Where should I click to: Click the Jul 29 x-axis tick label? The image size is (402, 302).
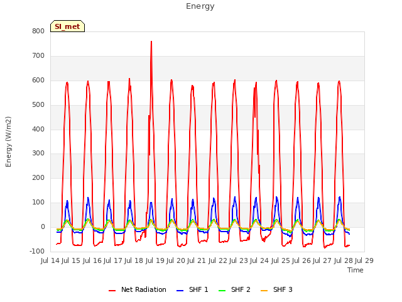[364, 260]
